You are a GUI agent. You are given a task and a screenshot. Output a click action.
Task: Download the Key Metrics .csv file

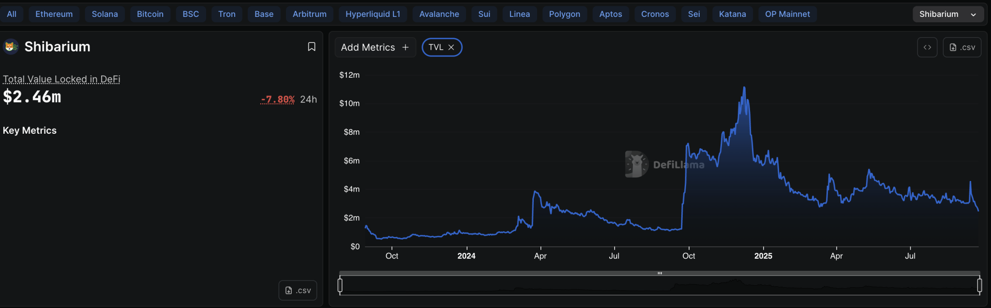tap(298, 290)
